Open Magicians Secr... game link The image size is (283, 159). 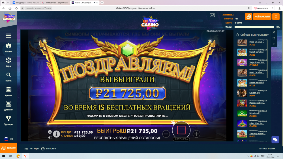[x=257, y=103]
